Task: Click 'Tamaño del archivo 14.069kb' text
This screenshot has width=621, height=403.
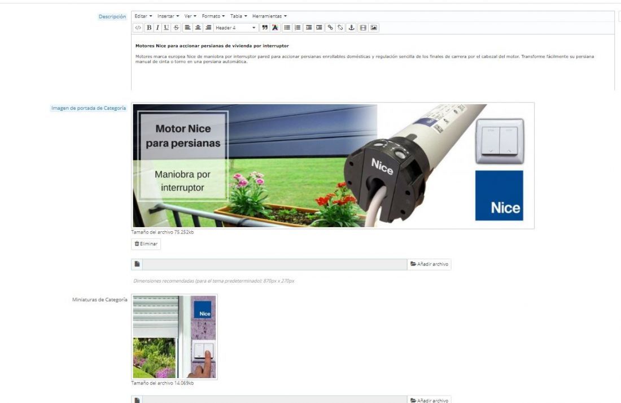Action: (x=163, y=383)
